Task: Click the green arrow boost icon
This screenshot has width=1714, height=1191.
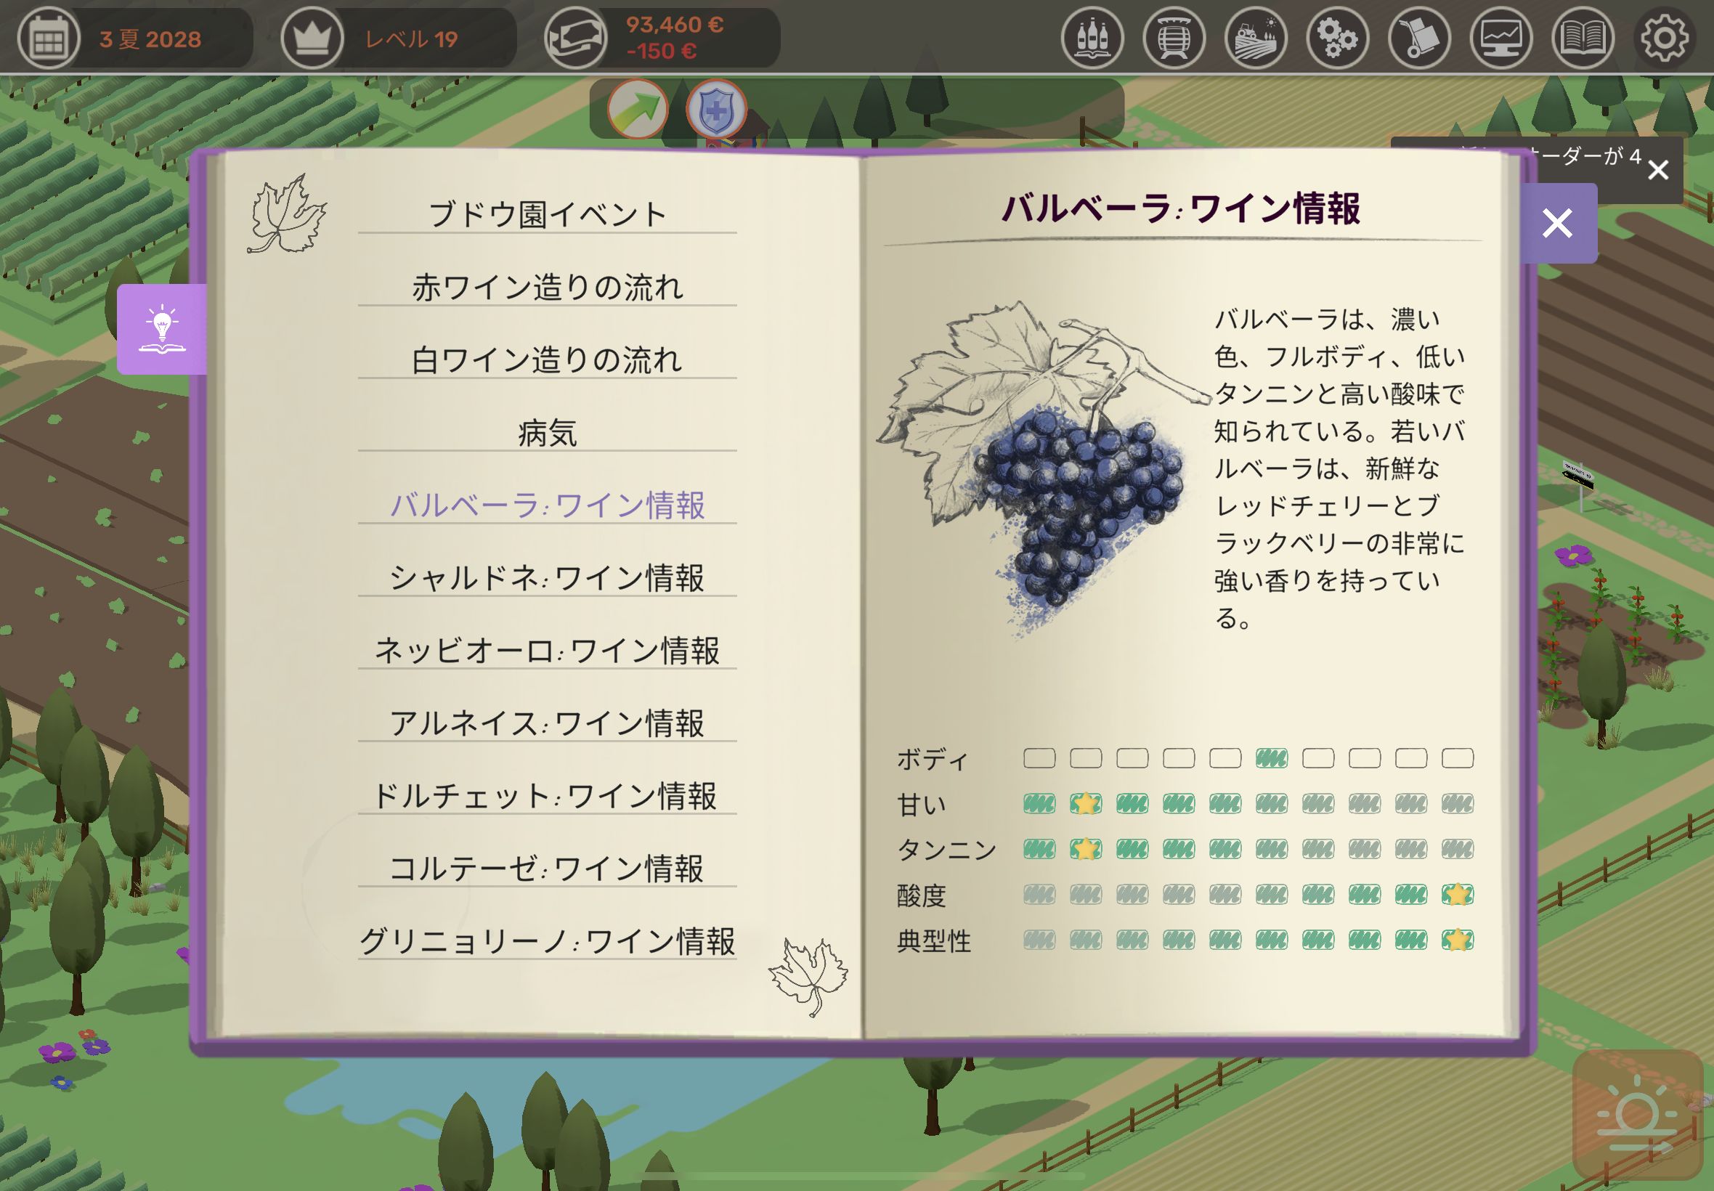Action: click(637, 110)
